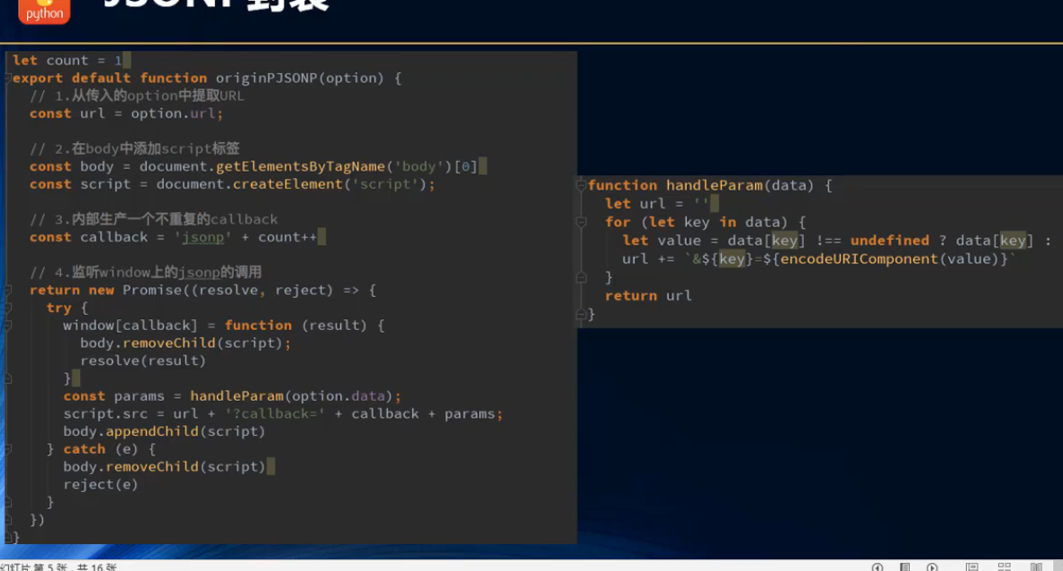The image size is (1063, 571).
Task: Click 'undefined' keyword in value line
Action: pyautogui.click(x=889, y=240)
